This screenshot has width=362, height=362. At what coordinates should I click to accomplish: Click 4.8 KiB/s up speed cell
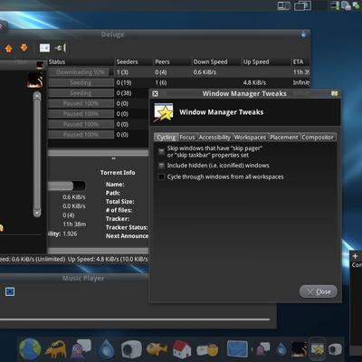[254, 82]
